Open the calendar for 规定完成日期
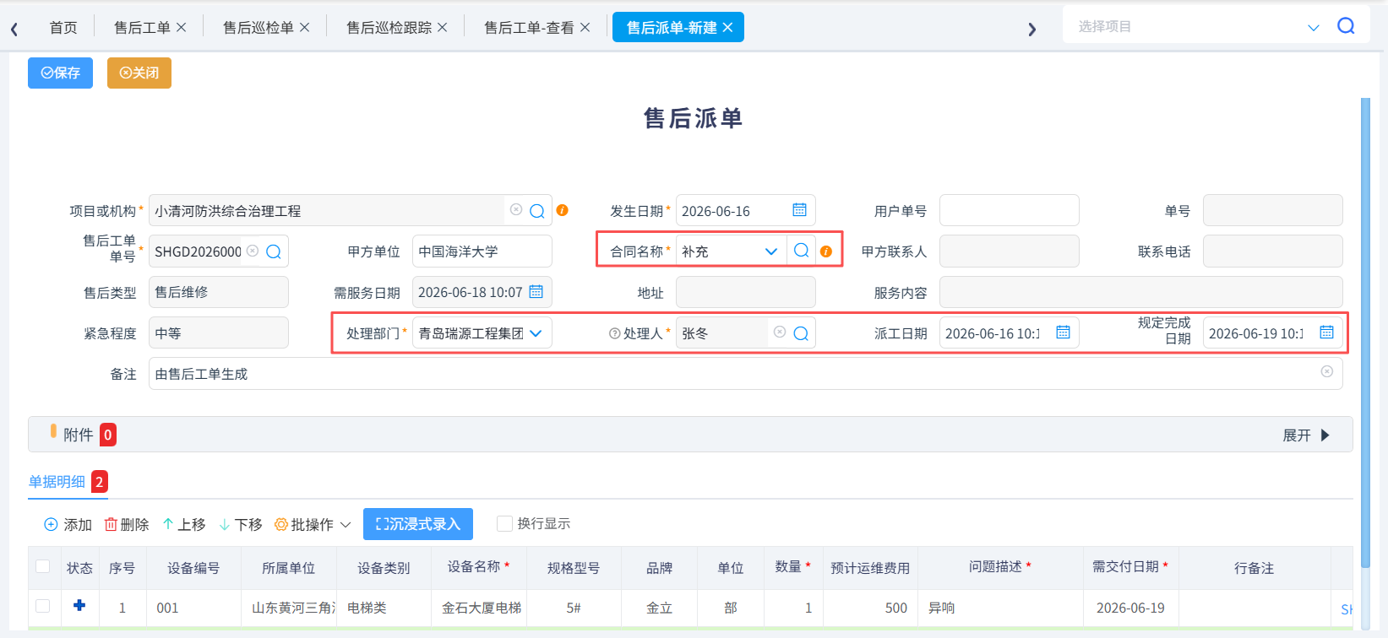 click(x=1326, y=333)
